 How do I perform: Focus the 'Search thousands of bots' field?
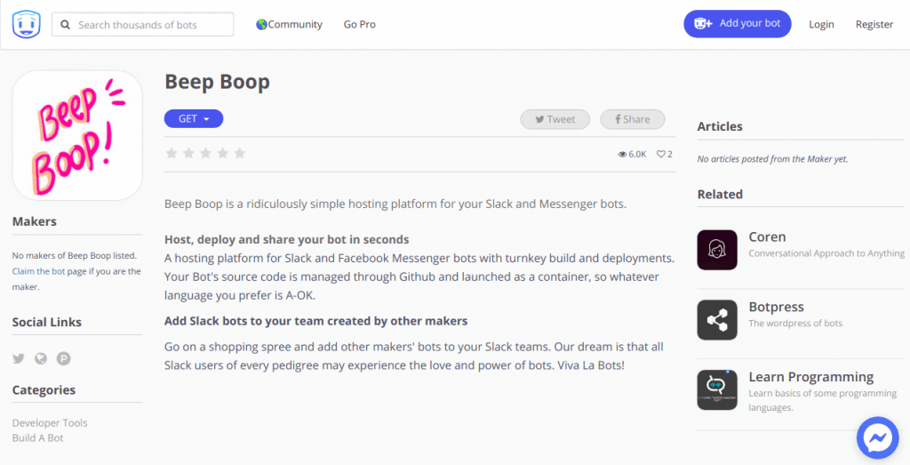(143, 24)
